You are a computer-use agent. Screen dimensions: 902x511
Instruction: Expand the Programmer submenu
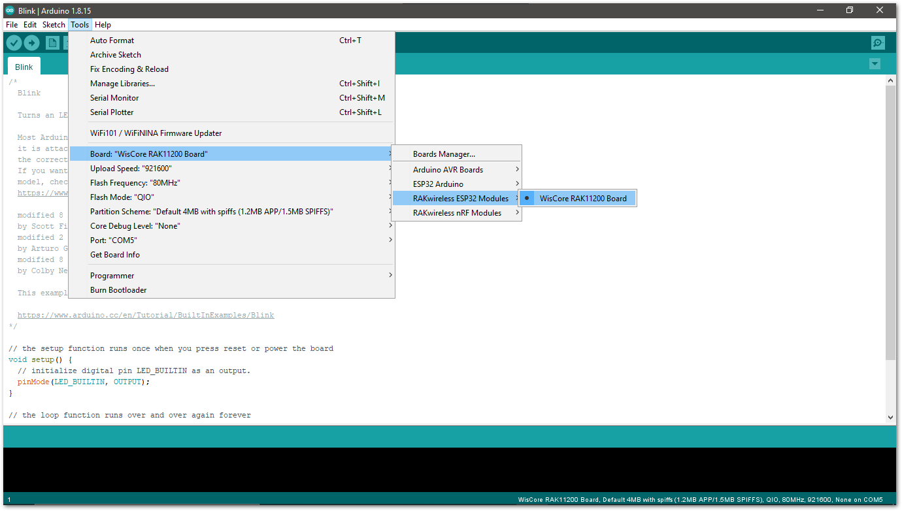[x=231, y=276]
